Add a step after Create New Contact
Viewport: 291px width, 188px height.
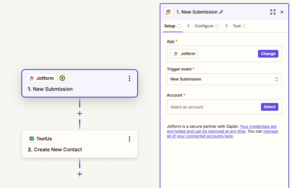click(x=80, y=174)
